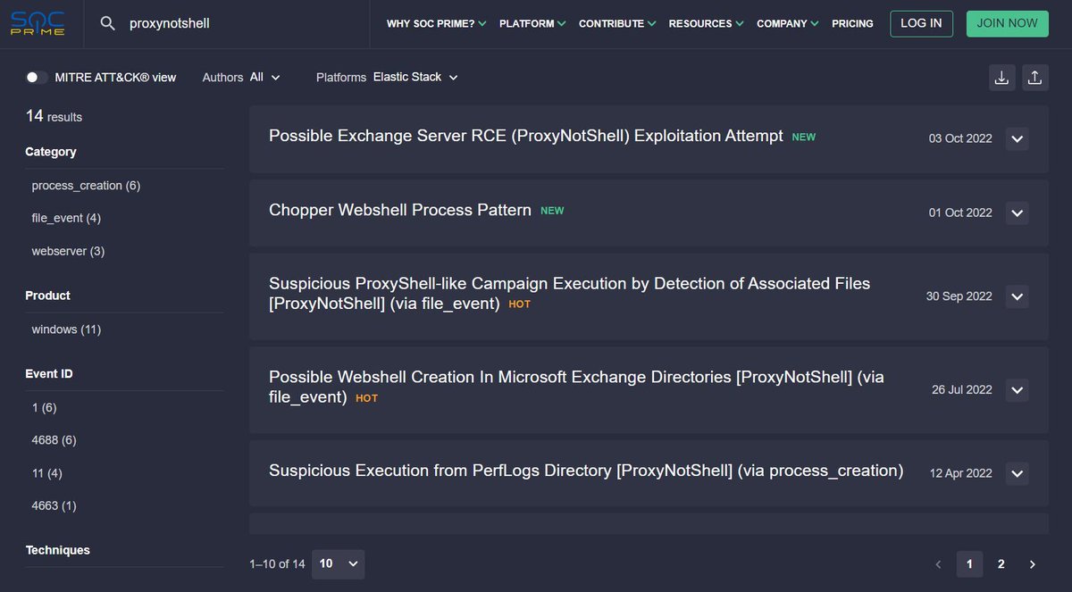
Task: Click the upload/export icon button
Action: (x=1034, y=78)
